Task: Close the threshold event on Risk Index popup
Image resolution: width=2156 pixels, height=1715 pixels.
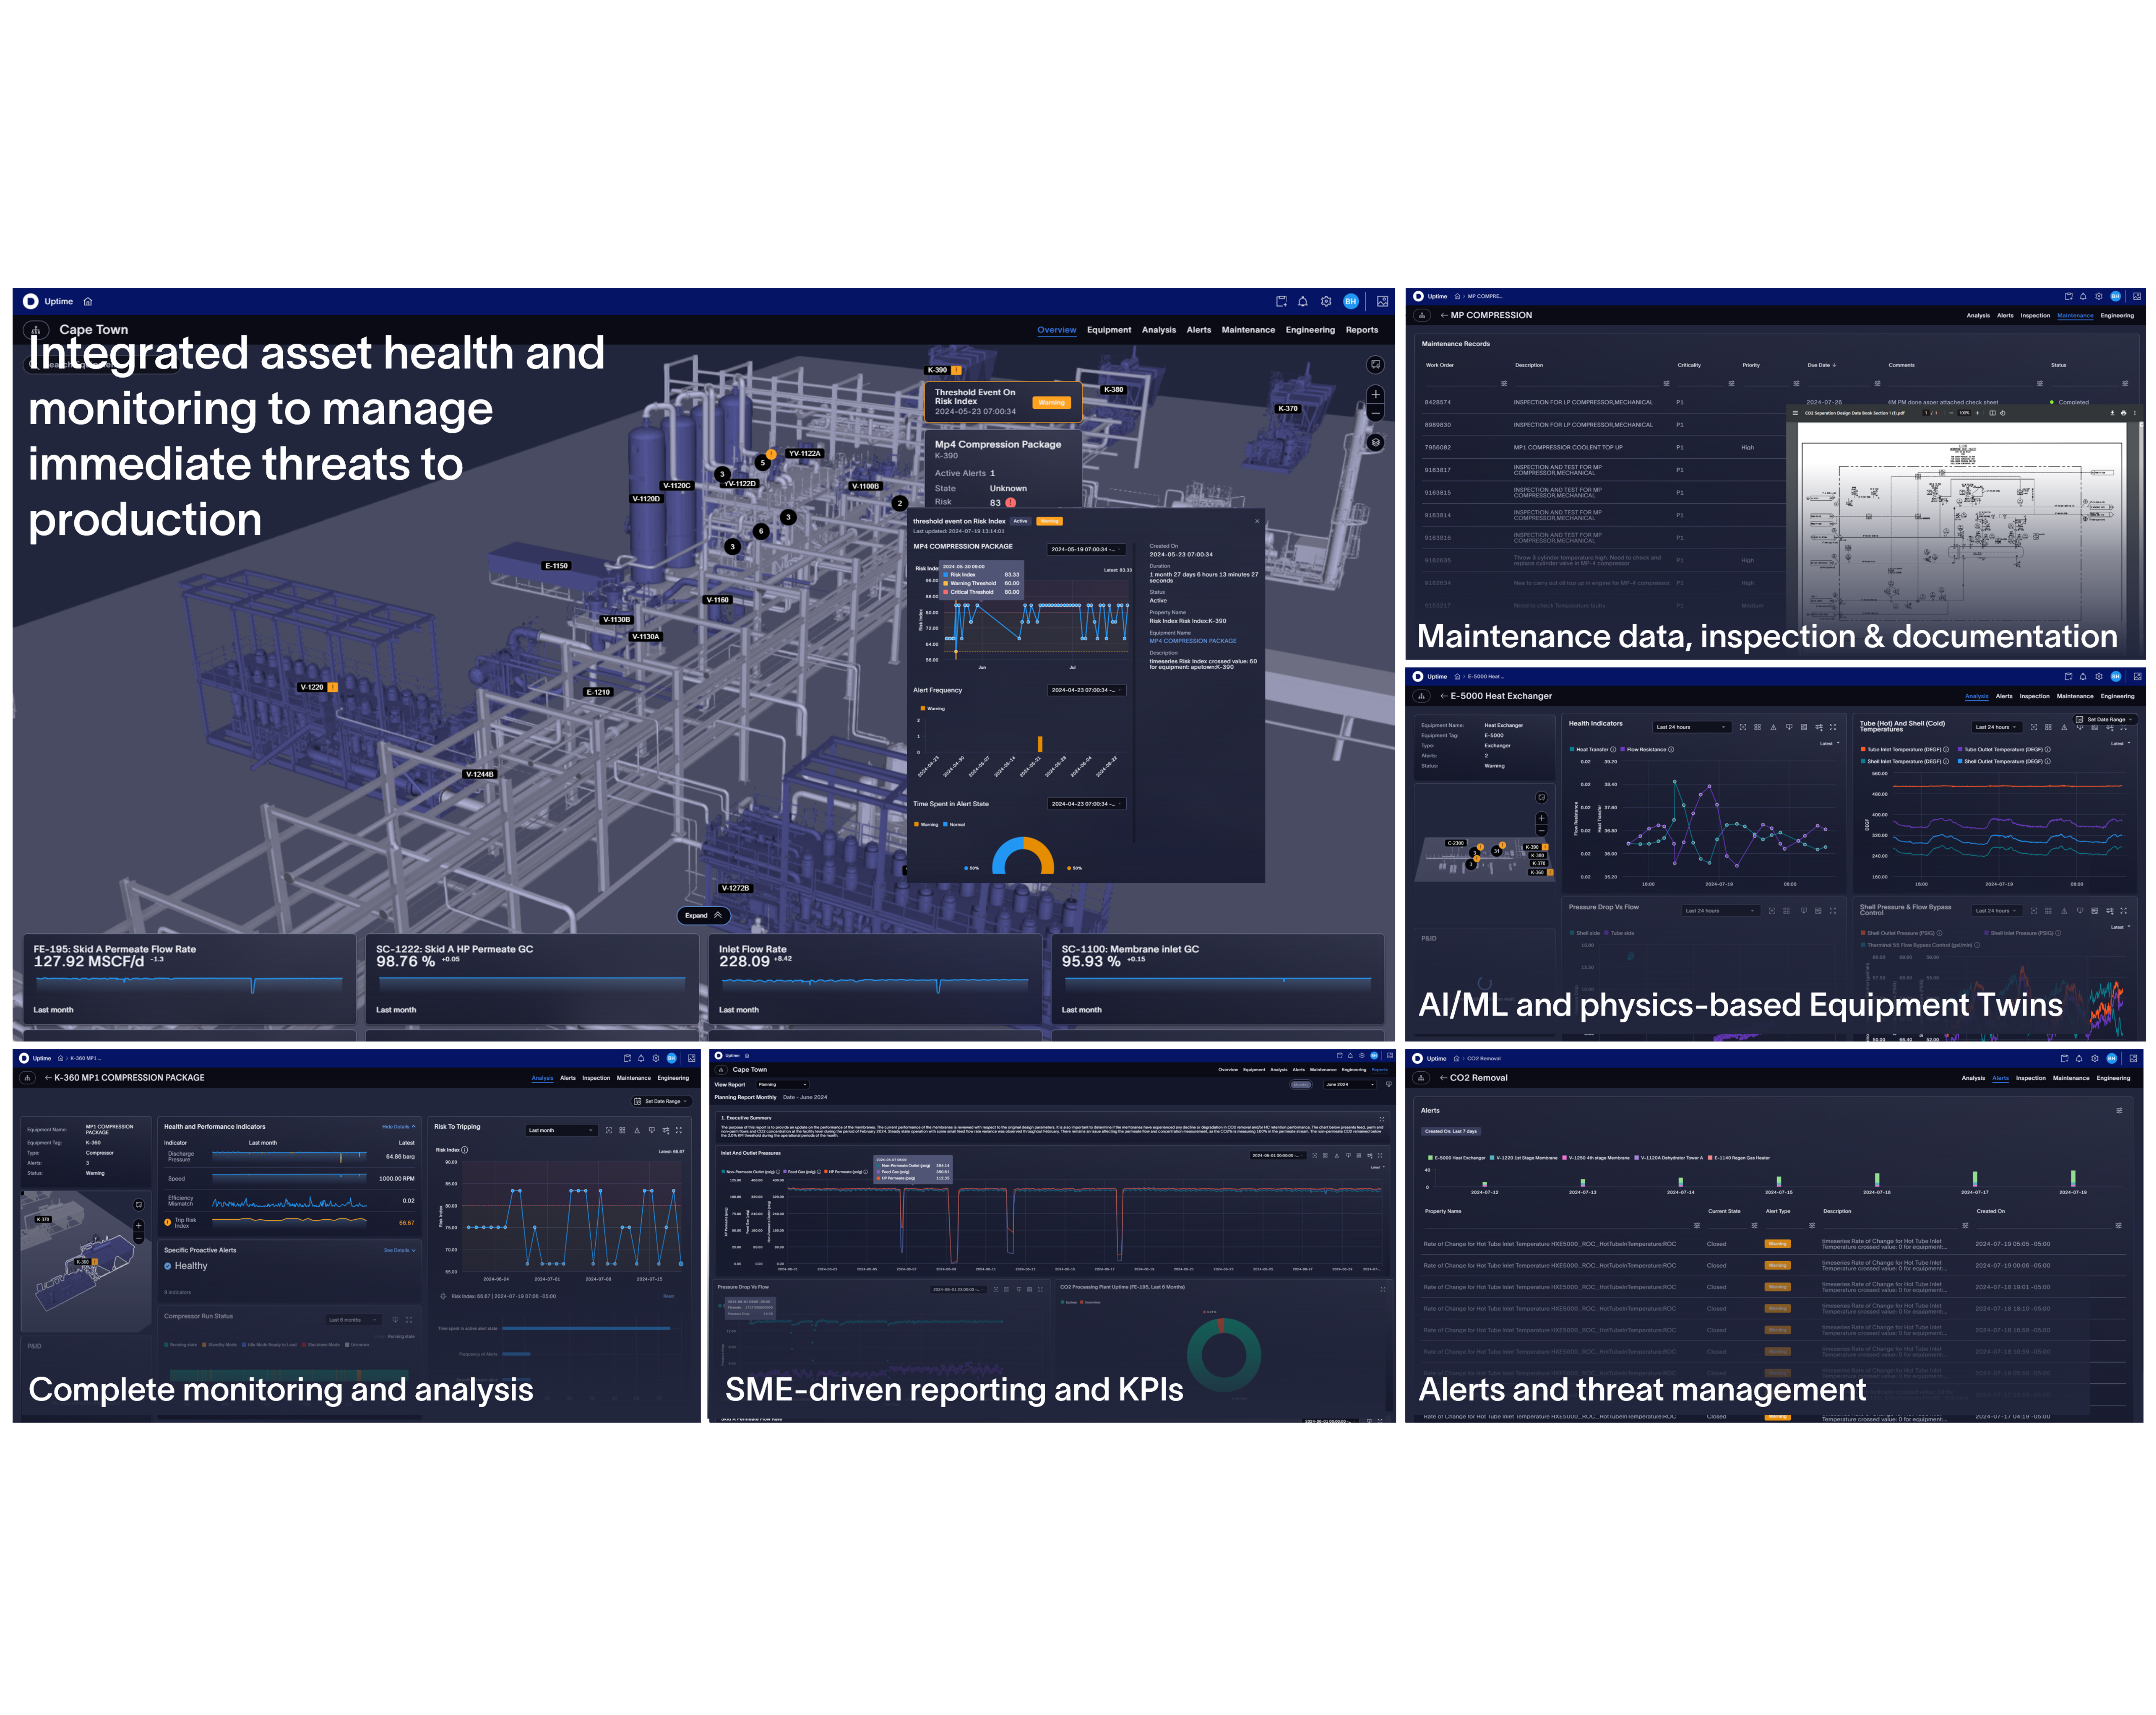Action: [1257, 521]
